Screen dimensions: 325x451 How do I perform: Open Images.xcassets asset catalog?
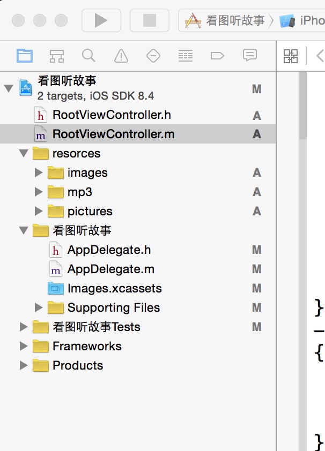[x=115, y=289]
